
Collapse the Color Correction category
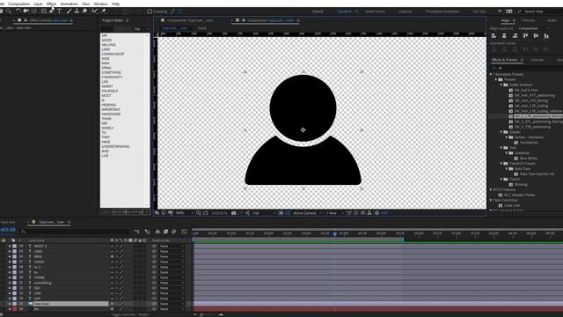(491, 200)
